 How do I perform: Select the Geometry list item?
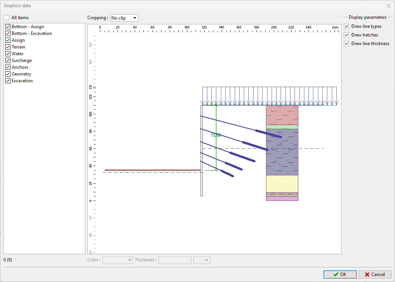point(21,74)
